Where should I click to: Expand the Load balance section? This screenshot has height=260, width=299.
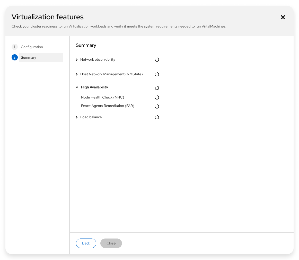(x=77, y=117)
